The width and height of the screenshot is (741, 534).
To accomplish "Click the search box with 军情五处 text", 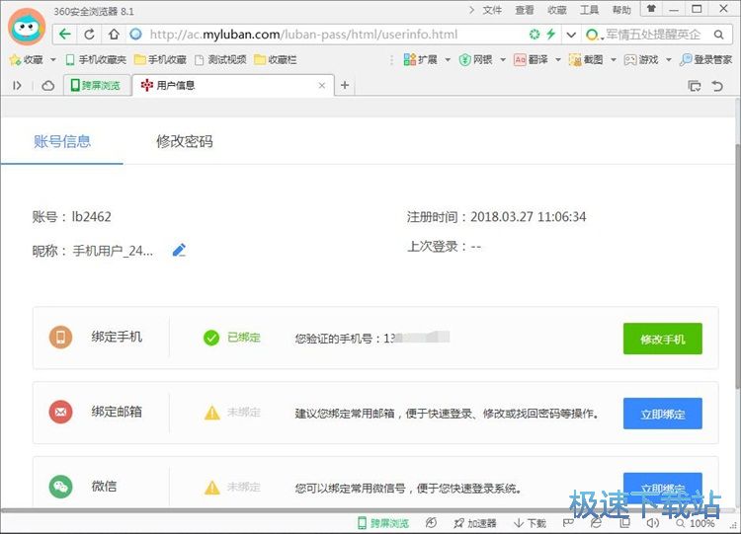I will [652, 35].
